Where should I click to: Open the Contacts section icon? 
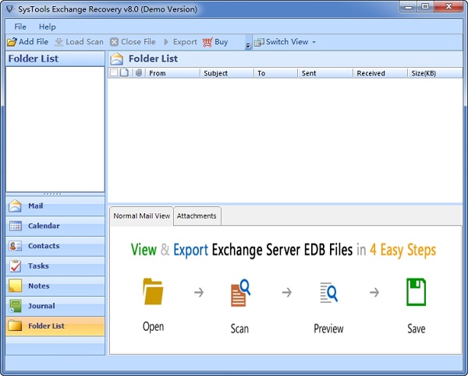(16, 246)
